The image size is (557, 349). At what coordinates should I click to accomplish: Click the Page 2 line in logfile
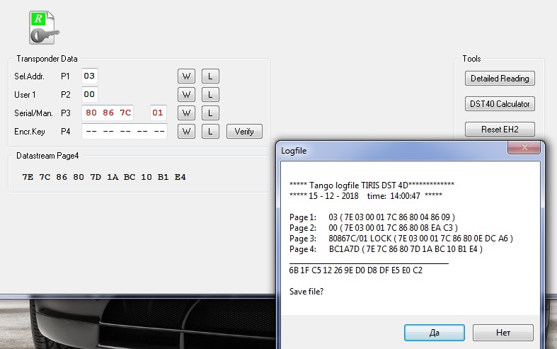point(374,228)
